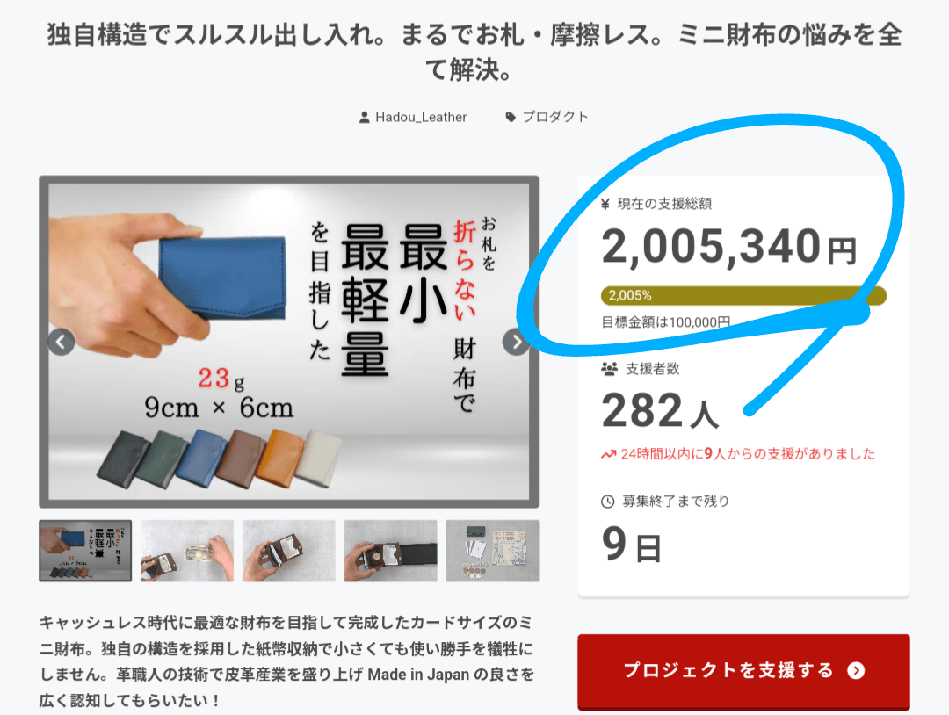Viewport: 949px width, 715px height.
Task: Click the previous image arrow on carousel
Action: click(62, 343)
